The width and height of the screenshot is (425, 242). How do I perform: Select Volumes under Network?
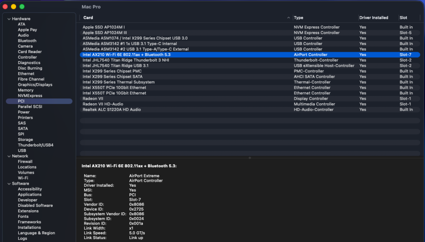click(26, 172)
